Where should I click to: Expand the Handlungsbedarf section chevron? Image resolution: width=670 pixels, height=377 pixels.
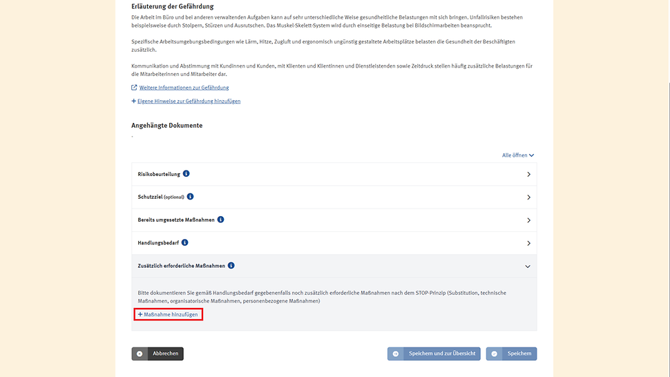pos(528,243)
